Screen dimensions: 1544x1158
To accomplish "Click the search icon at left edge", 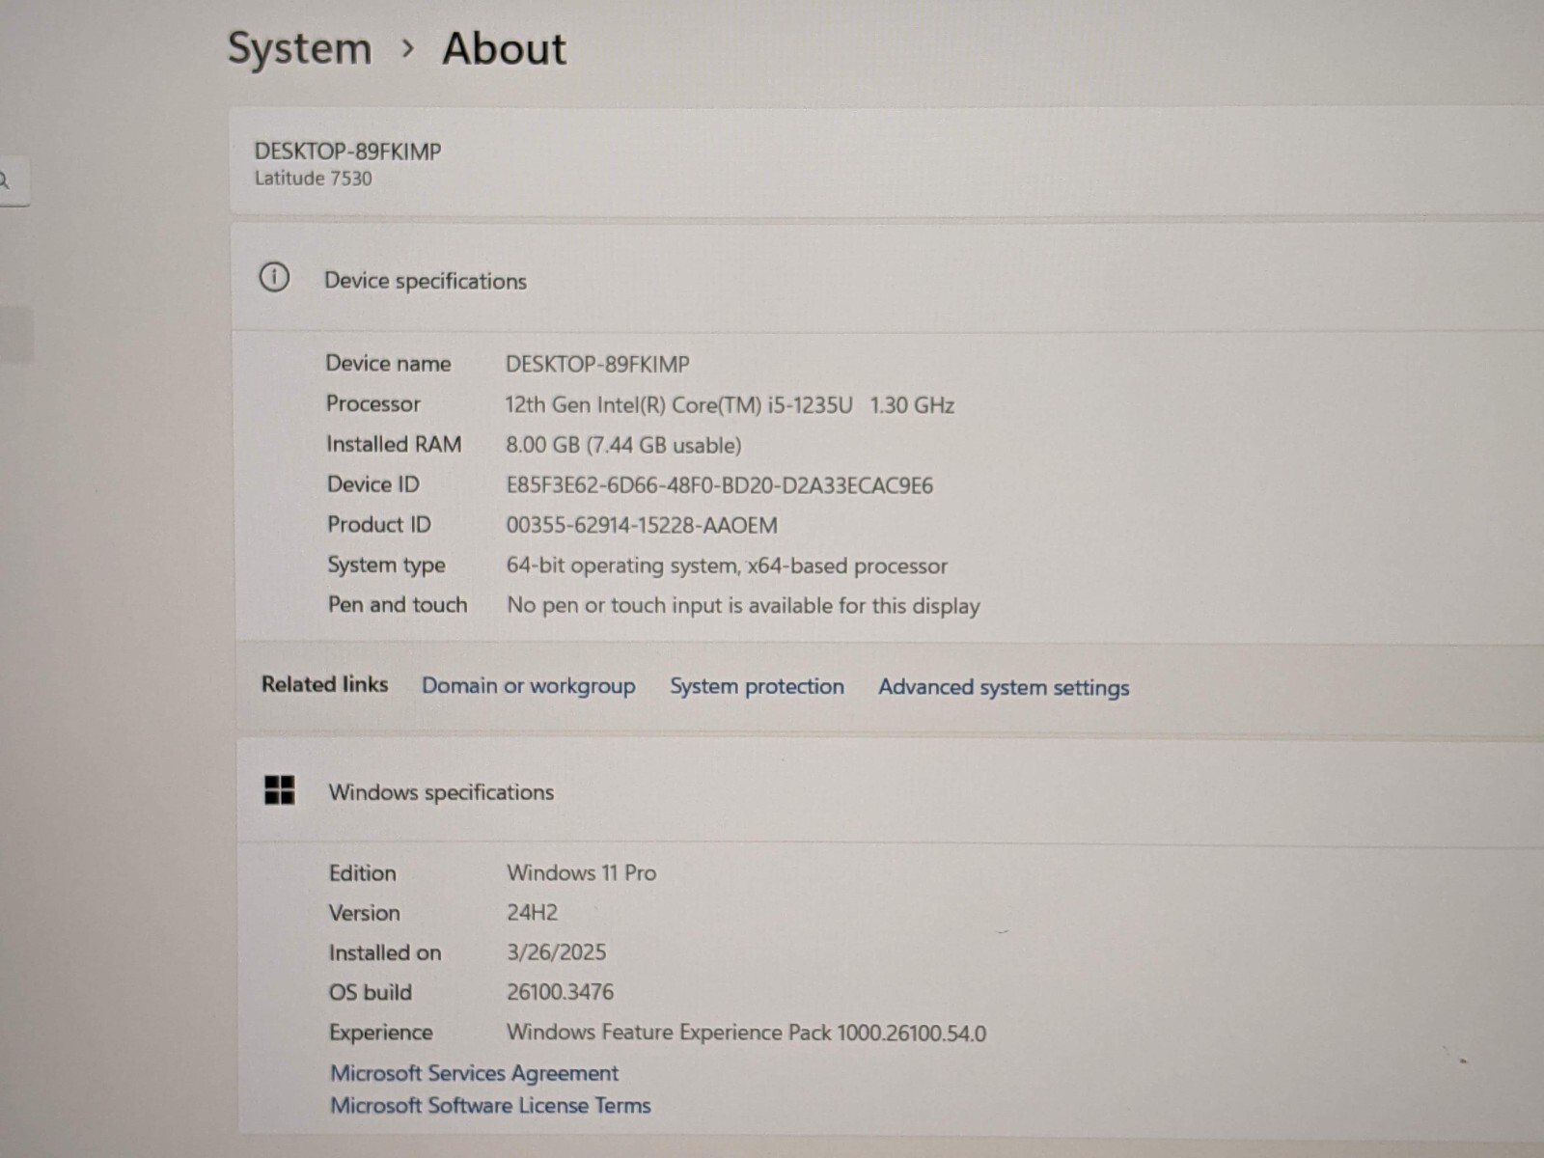I will [5, 180].
